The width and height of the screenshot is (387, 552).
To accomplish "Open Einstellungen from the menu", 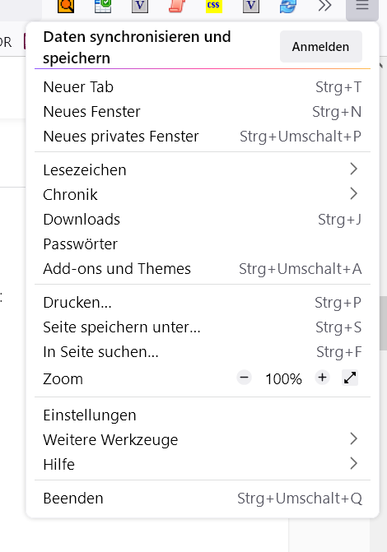I will coord(203,415).
